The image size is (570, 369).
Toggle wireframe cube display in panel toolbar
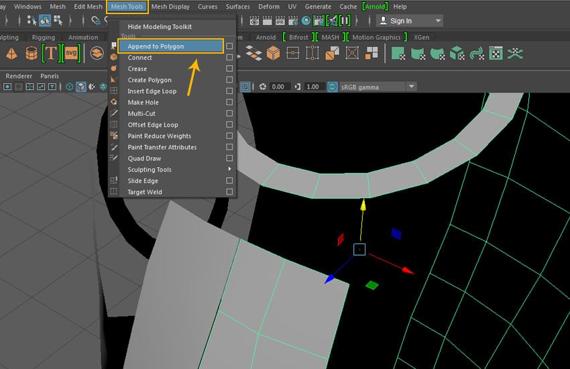tap(70, 87)
